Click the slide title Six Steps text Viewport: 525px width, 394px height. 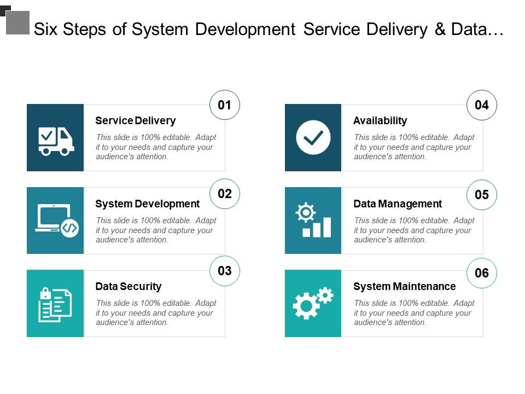tap(269, 29)
